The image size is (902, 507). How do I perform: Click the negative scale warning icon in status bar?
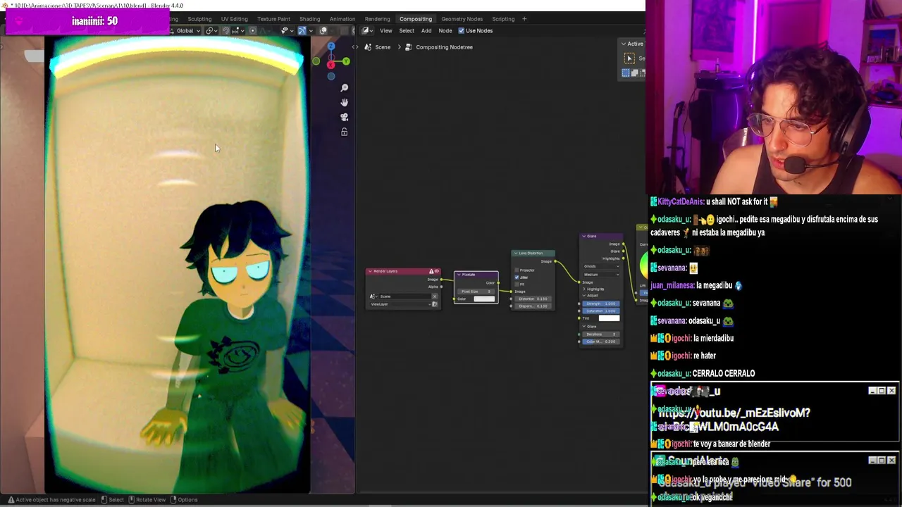[10, 500]
